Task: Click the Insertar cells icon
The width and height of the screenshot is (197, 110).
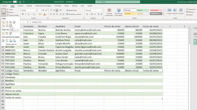Action: coord(169,12)
